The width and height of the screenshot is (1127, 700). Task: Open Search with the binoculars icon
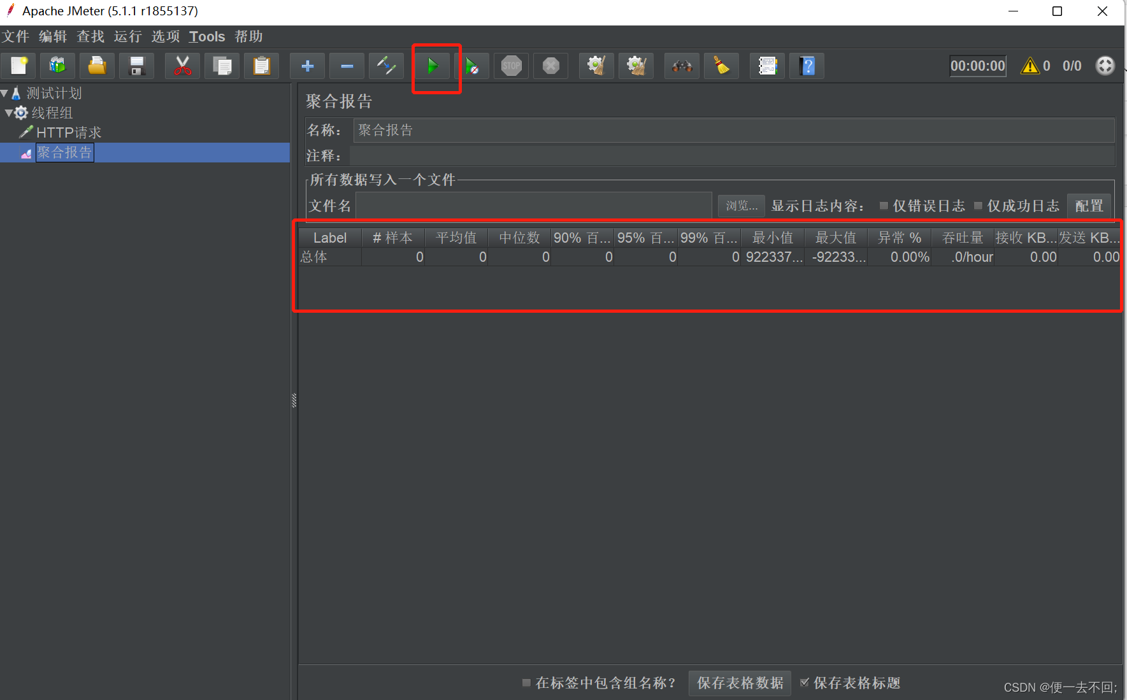(682, 66)
